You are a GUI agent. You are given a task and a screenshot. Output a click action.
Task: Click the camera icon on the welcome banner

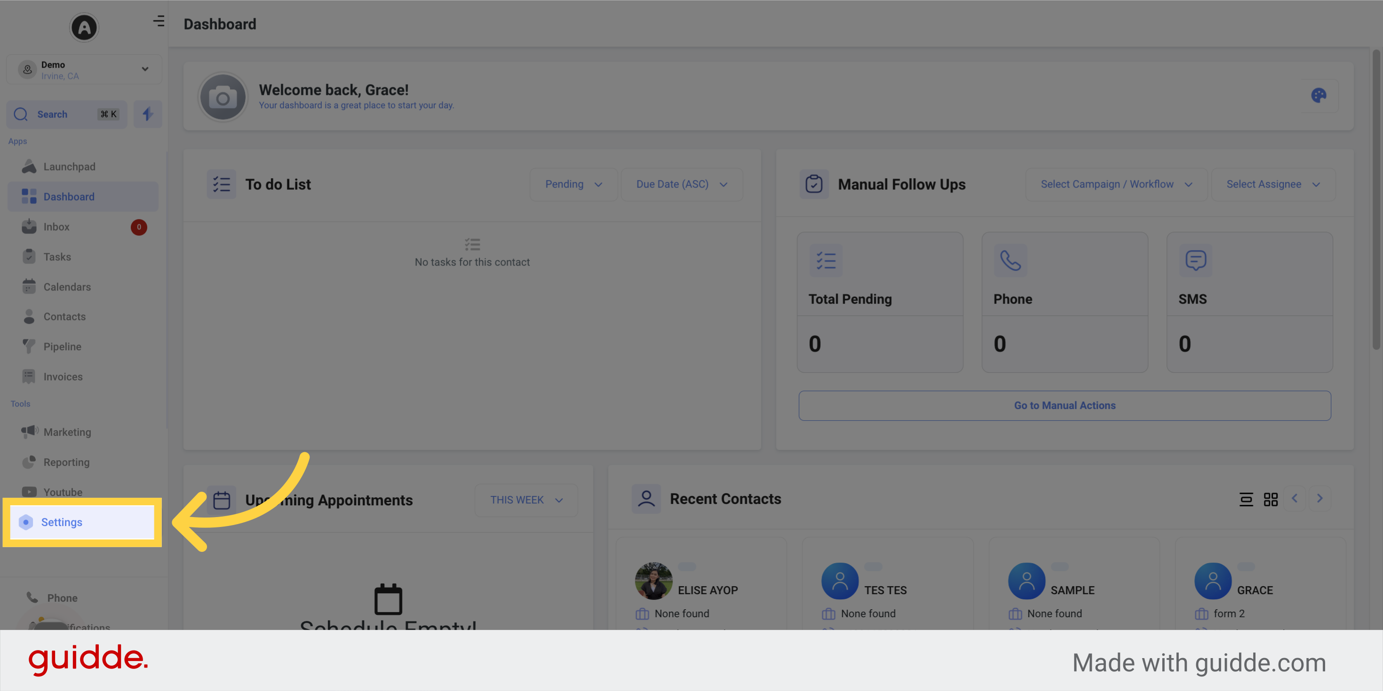223,97
